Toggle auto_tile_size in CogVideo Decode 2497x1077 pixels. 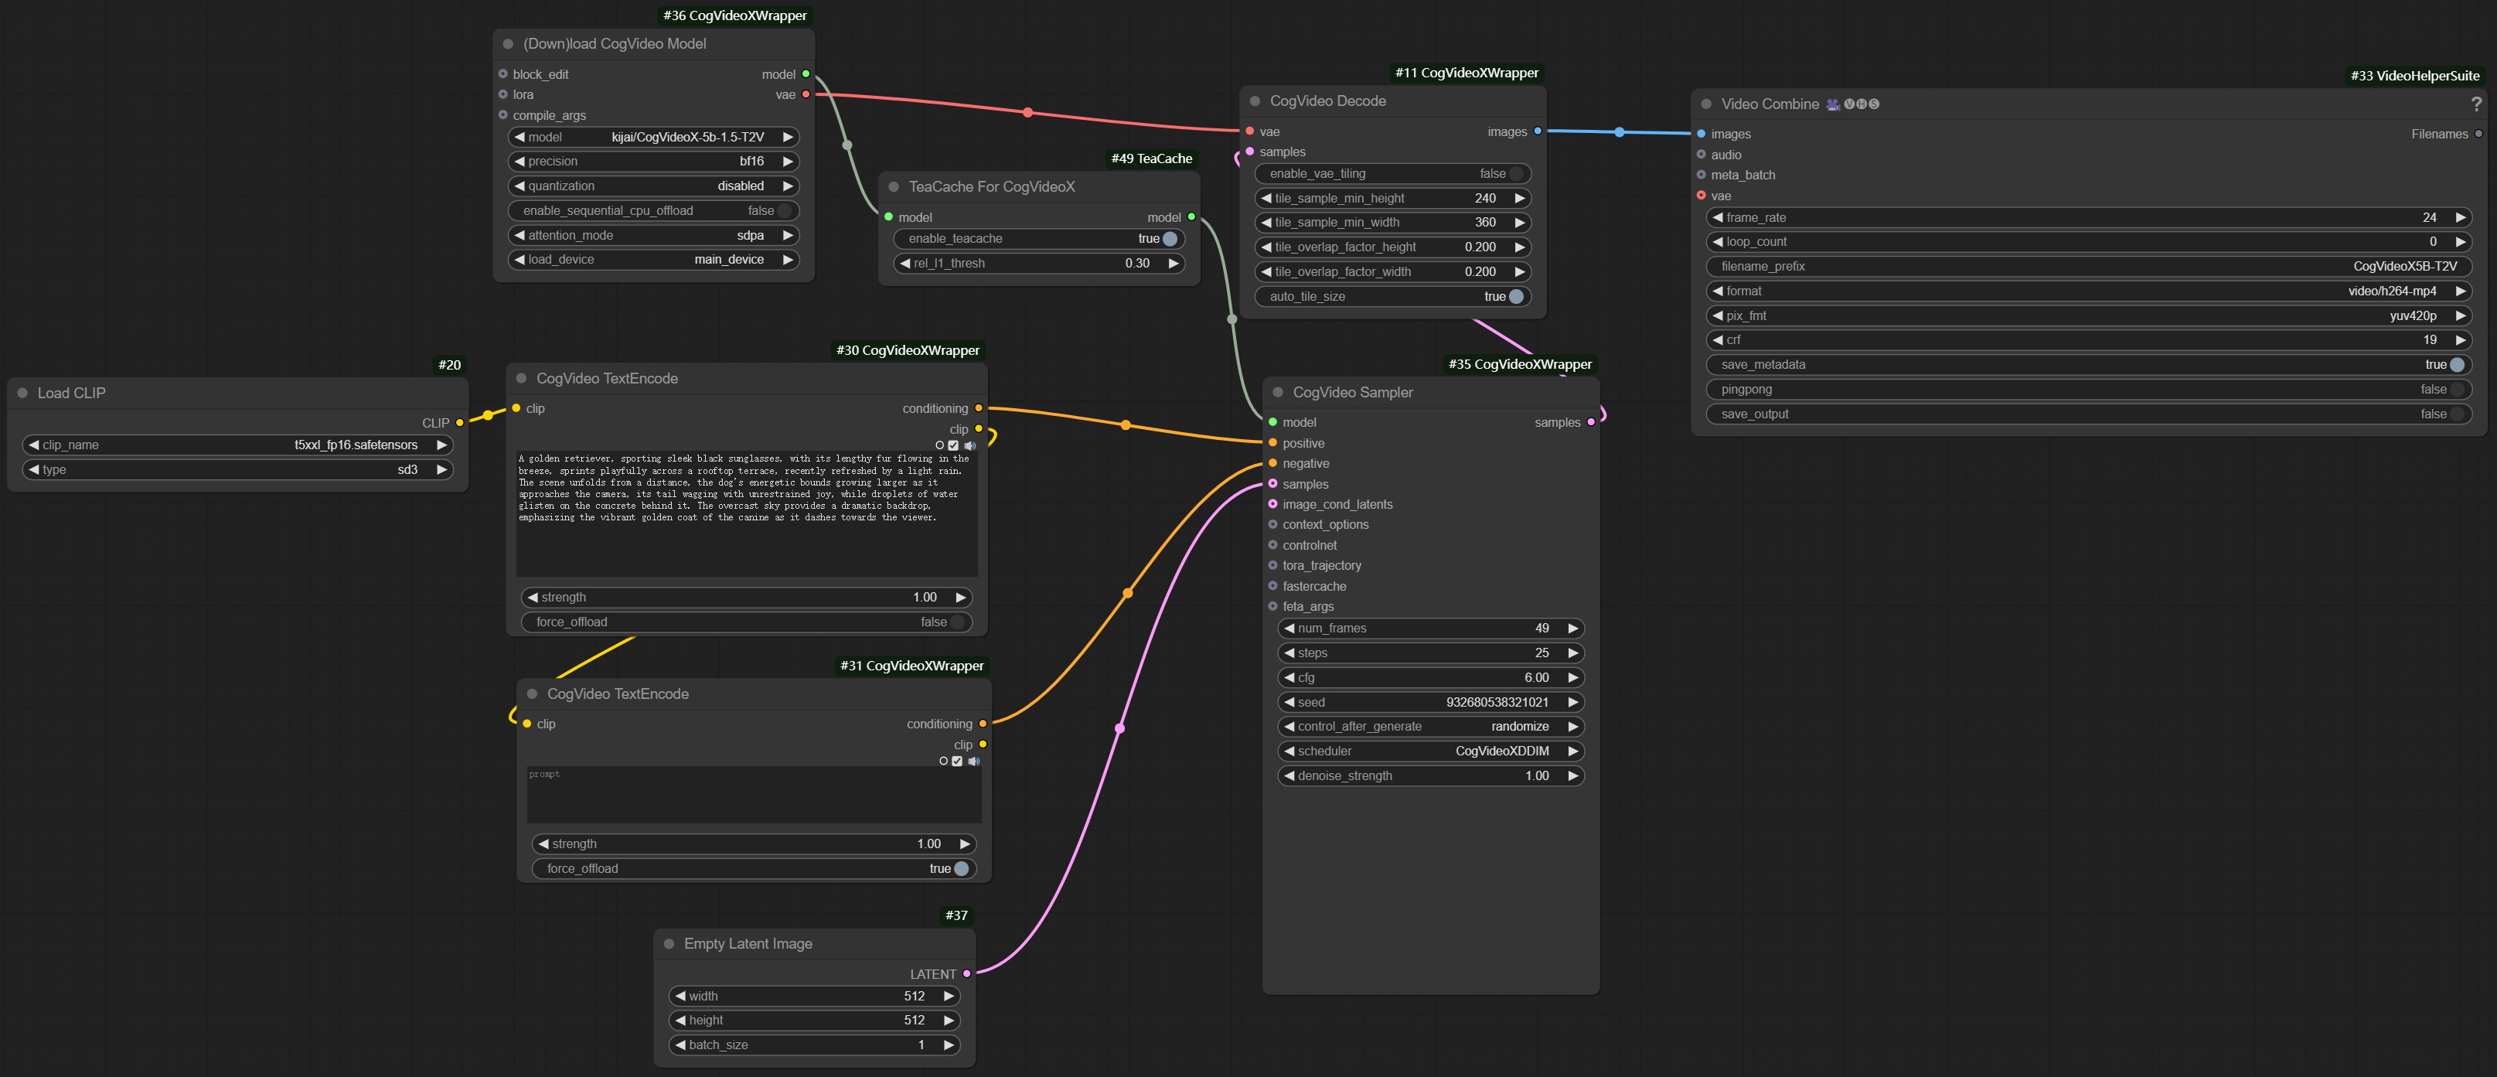tap(1517, 297)
